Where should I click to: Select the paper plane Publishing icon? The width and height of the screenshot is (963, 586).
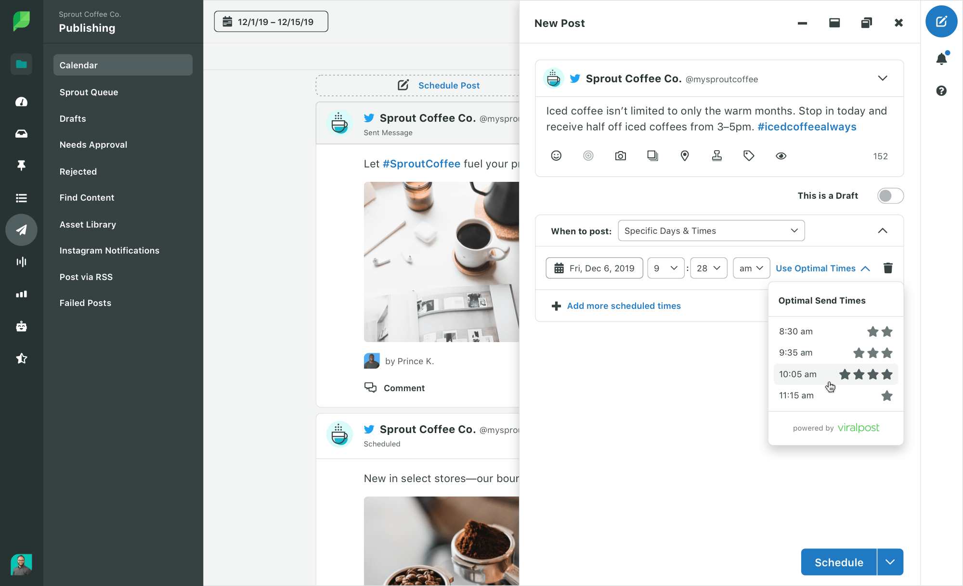[x=21, y=230]
